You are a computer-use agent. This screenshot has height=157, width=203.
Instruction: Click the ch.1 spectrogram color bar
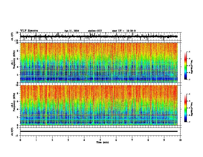[185, 66]
